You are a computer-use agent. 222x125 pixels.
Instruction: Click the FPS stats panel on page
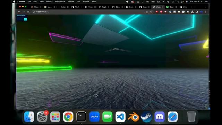point(22,18)
